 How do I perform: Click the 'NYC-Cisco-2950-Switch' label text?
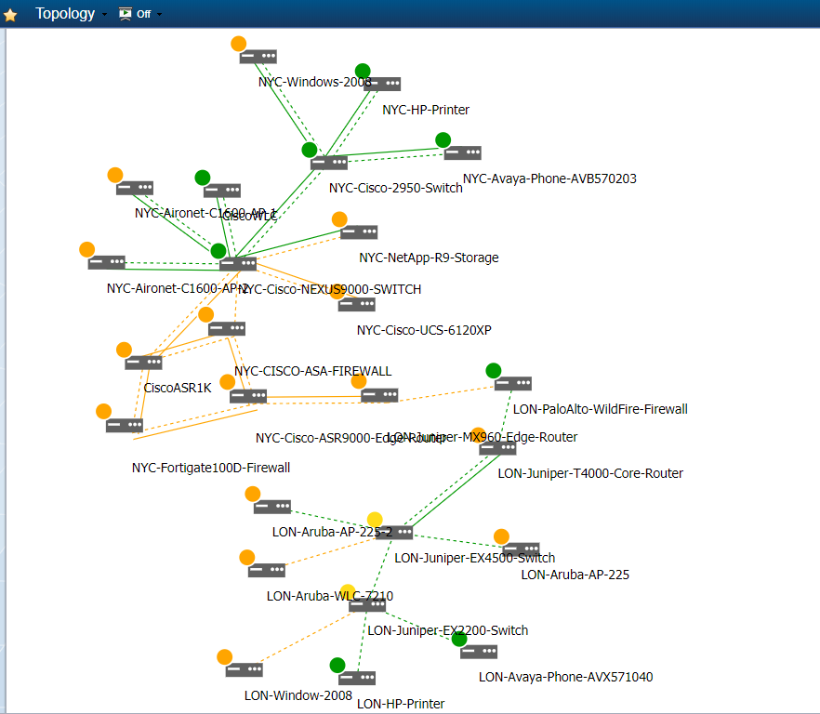[396, 188]
